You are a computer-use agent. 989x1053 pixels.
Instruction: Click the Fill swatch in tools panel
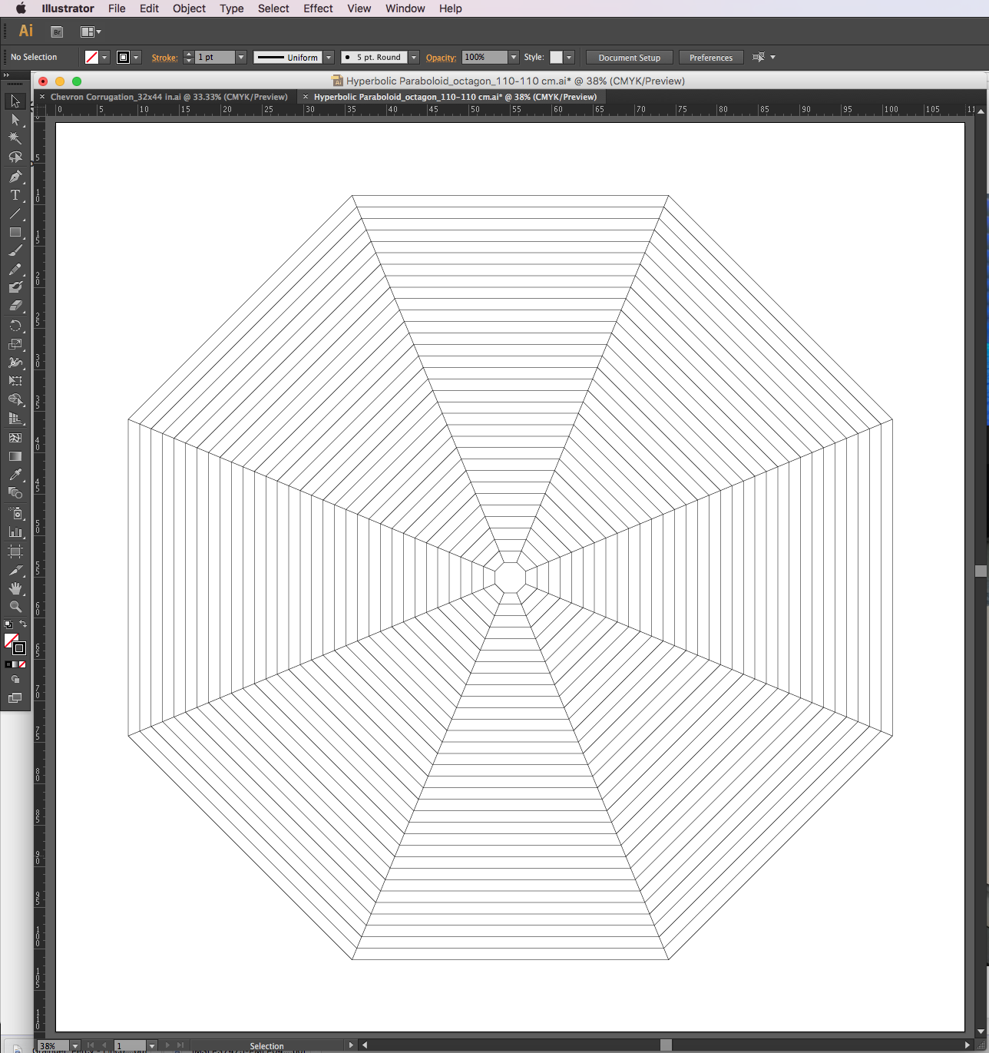click(11, 641)
